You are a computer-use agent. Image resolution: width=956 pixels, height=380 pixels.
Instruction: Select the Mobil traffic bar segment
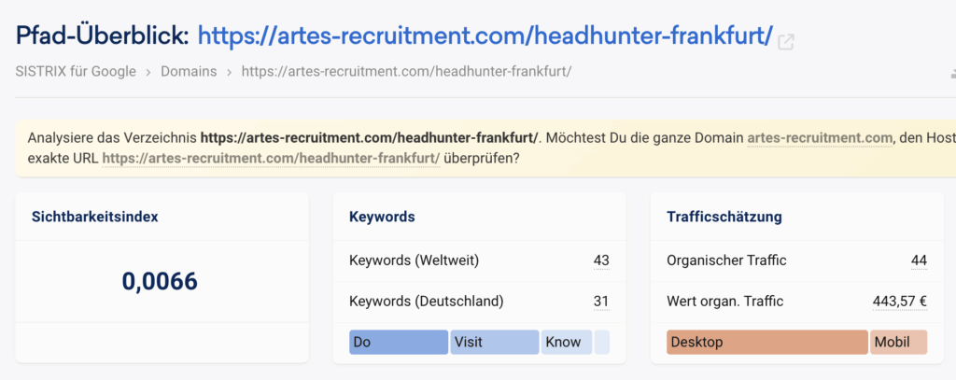(x=899, y=342)
